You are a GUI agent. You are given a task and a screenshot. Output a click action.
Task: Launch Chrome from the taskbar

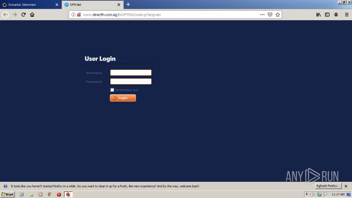pos(50,194)
